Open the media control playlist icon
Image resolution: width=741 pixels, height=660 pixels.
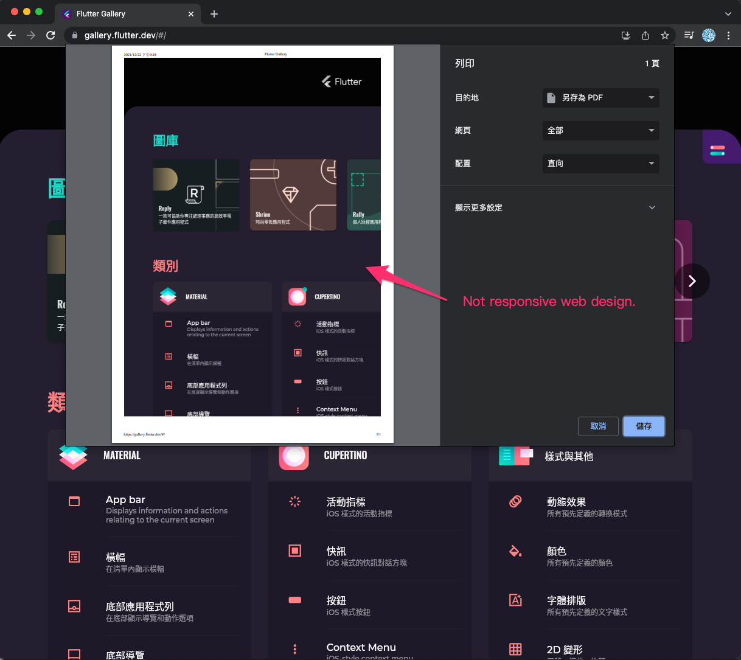(x=689, y=35)
